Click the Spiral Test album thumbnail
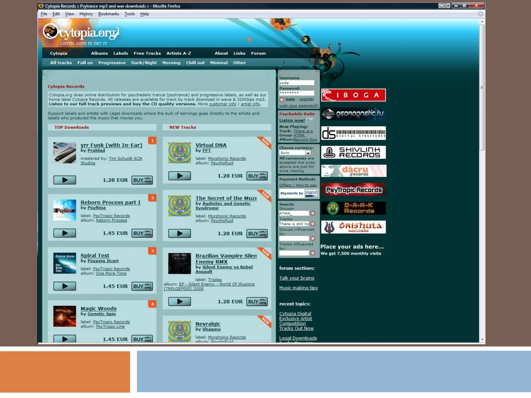 point(65,263)
